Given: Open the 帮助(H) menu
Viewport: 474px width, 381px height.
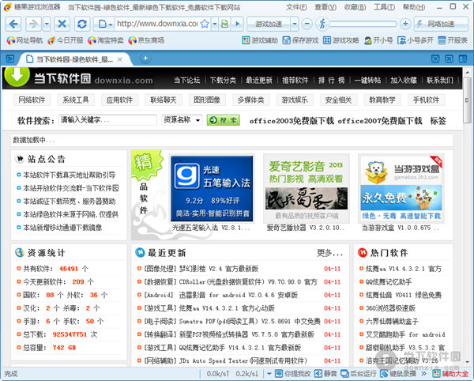Looking at the screenshot, I should (x=414, y=6).
